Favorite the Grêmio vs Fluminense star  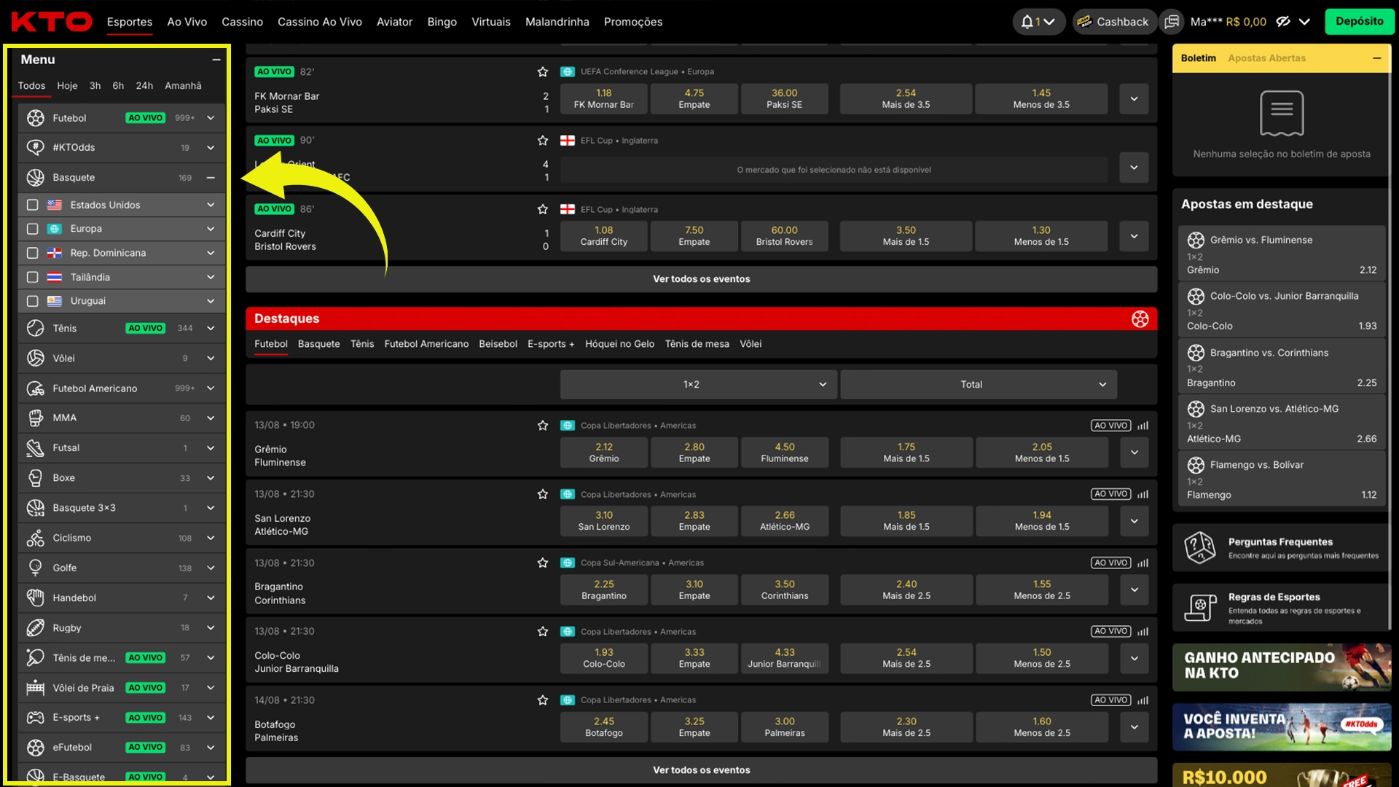point(543,425)
